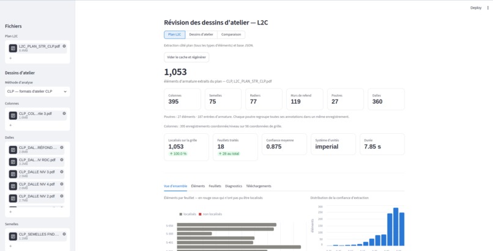Click the Fichiers sidebar heading
The width and height of the screenshot is (493, 251).
tap(13, 26)
